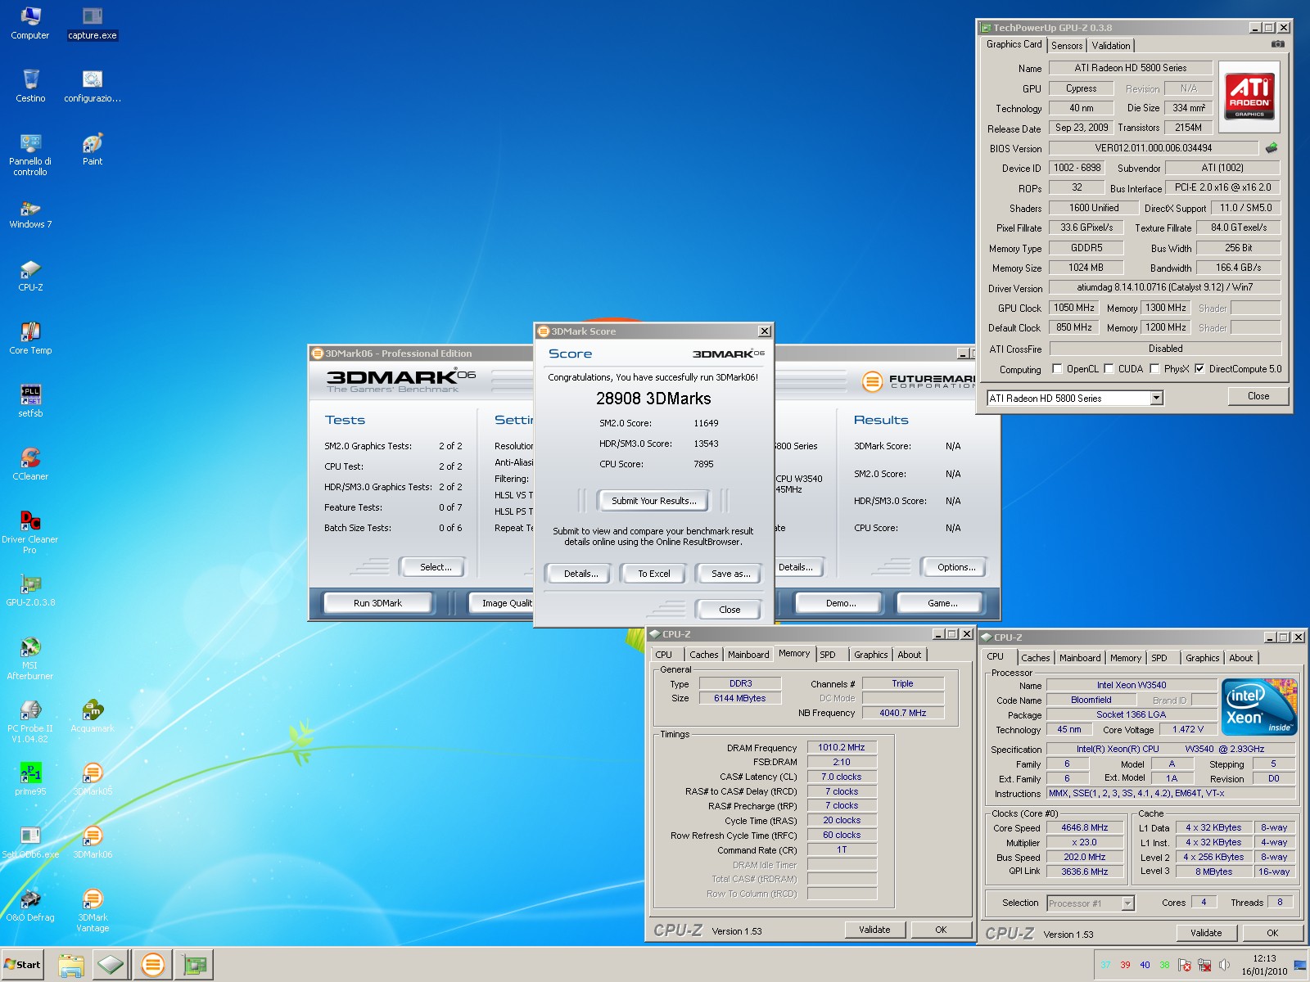Image resolution: width=1310 pixels, height=982 pixels.
Task: Select the Acquamark desktop icon
Action: click(x=93, y=716)
